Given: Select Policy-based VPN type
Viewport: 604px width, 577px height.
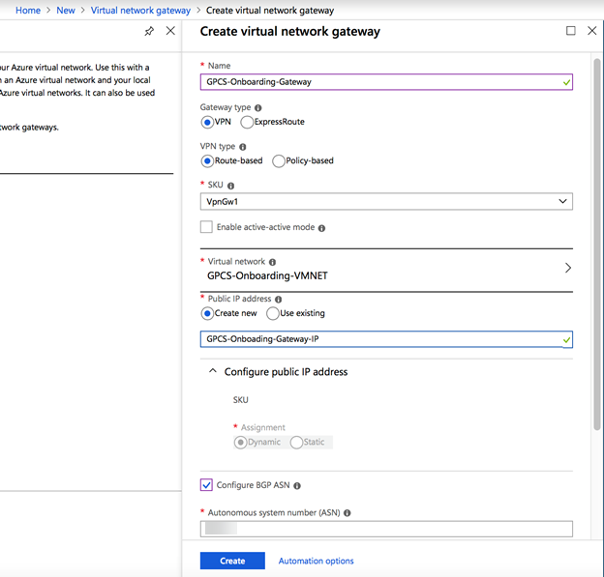Looking at the screenshot, I should click(x=280, y=161).
